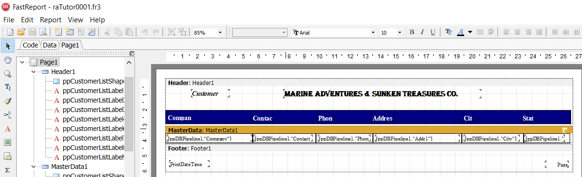Paste from clipboard icon
The image size is (582, 177).
pyautogui.click(x=129, y=32)
